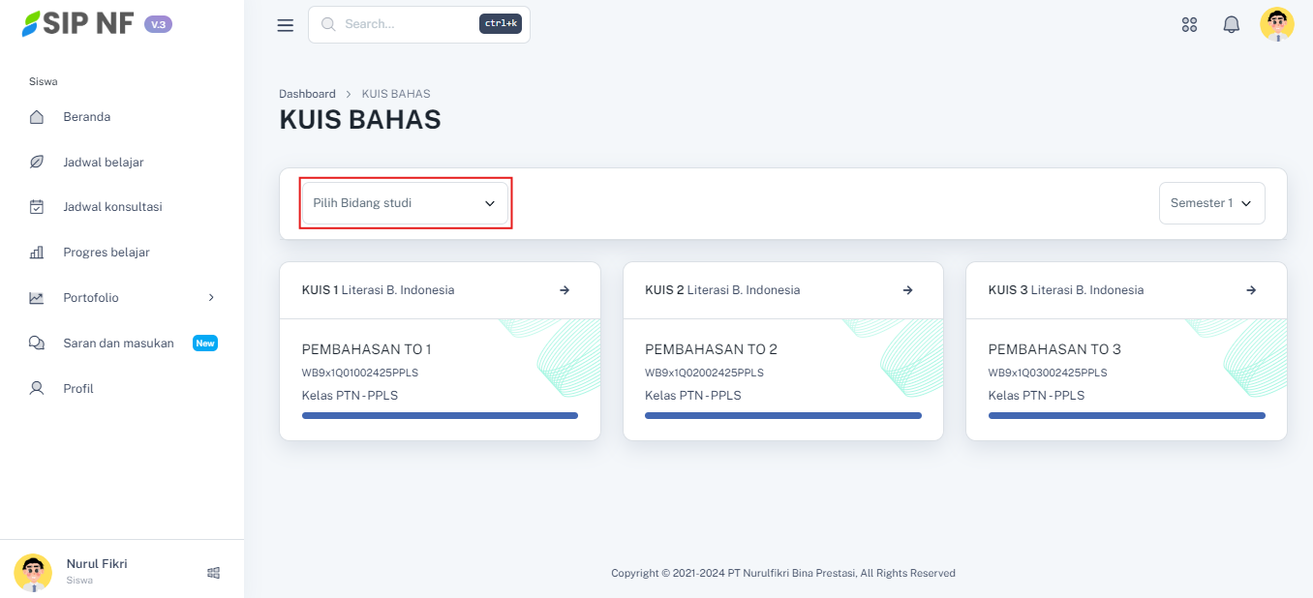Click the arrow icon on KUIS 2 card

(x=907, y=290)
